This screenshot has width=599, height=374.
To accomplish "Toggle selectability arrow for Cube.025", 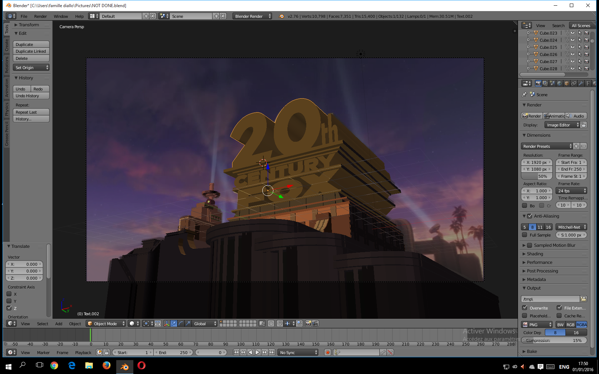I will (x=580, y=47).
